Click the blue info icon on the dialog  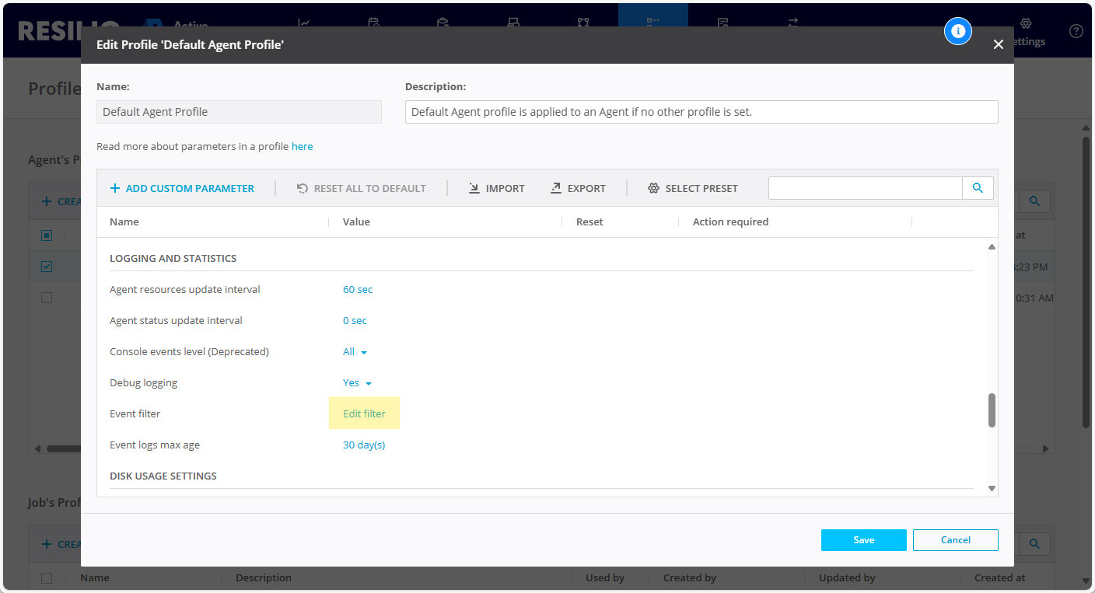(x=958, y=31)
